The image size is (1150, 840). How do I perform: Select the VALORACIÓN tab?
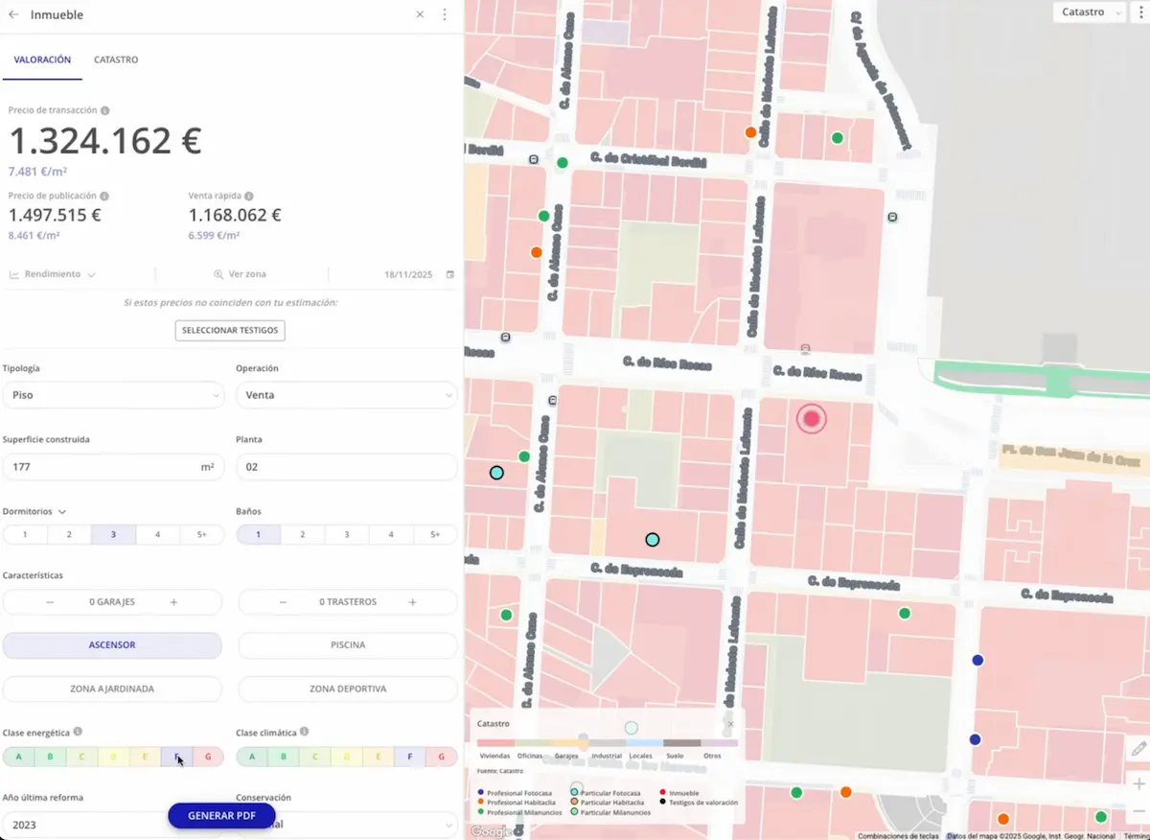tap(42, 59)
